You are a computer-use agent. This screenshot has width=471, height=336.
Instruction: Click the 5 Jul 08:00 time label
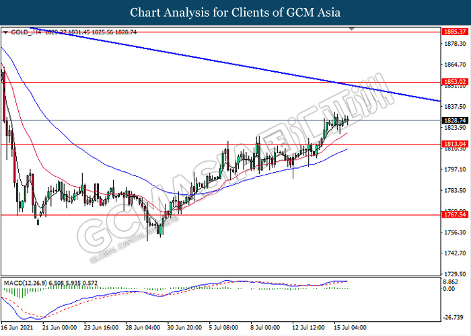224,327
